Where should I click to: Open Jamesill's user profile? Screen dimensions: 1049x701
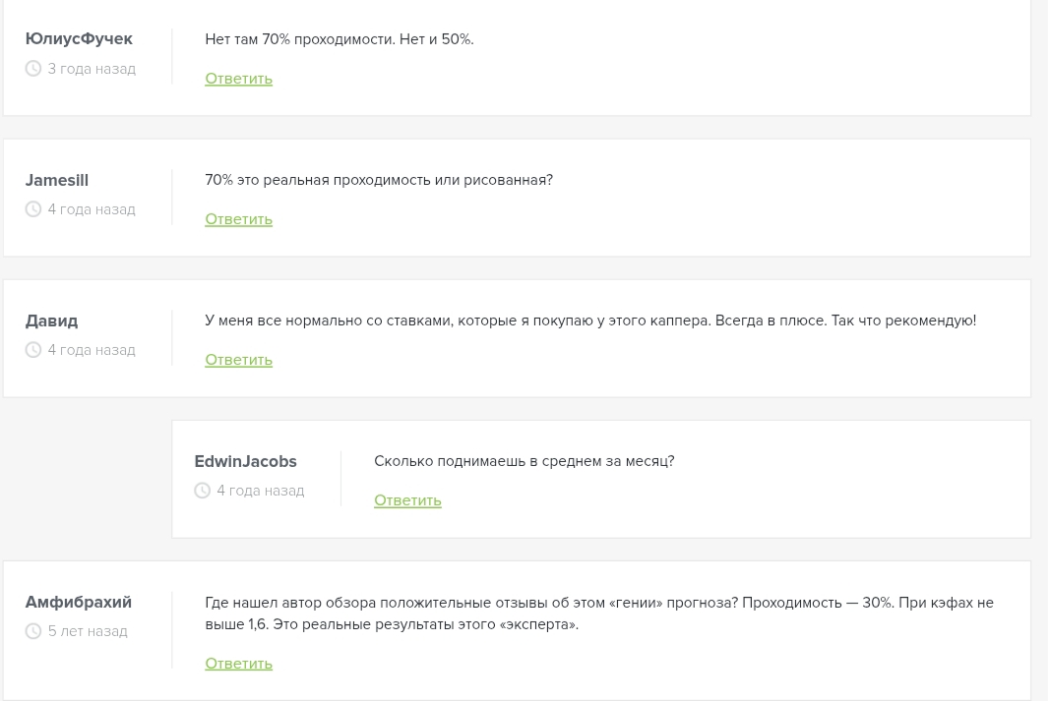56,180
